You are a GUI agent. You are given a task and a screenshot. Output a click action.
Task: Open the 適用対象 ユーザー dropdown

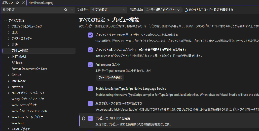click(163, 10)
